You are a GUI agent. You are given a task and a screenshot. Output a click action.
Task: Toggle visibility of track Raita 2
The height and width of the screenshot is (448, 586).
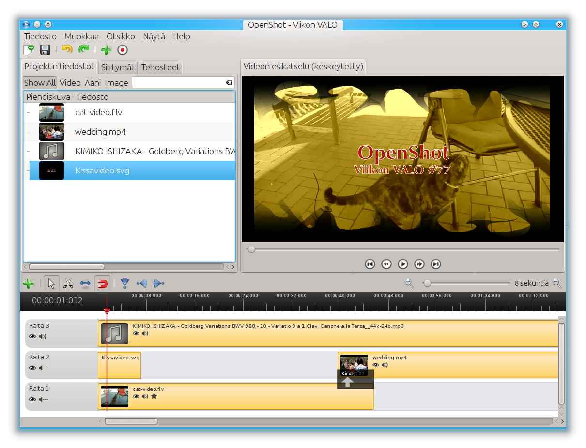coord(32,368)
